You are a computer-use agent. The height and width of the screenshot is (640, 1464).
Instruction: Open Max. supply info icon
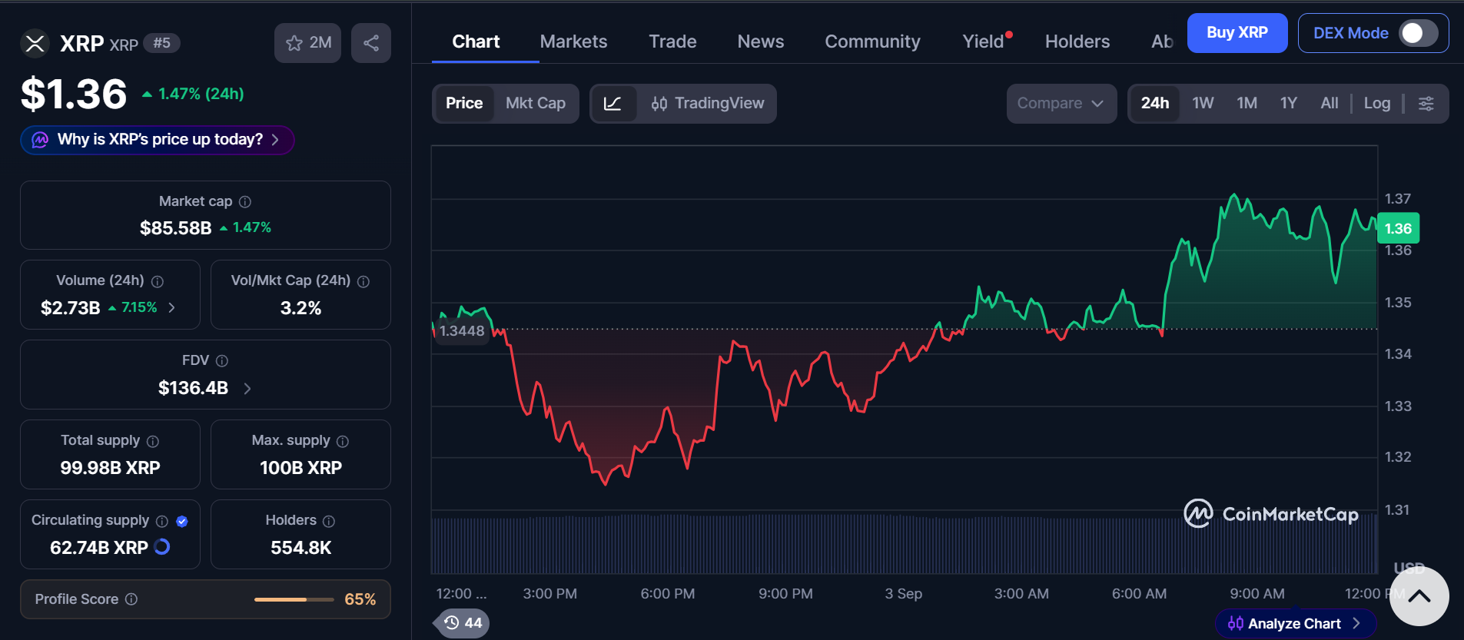[343, 442]
